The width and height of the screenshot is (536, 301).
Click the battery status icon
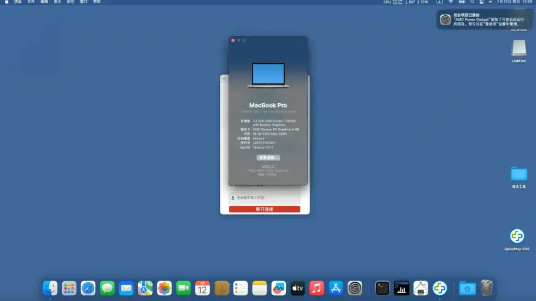[462, 2]
